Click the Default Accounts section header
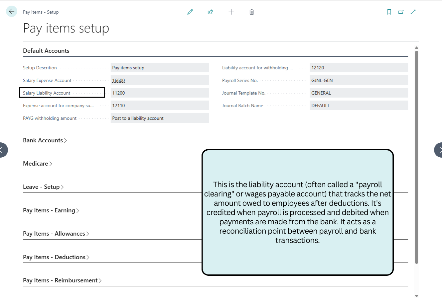 (46, 51)
